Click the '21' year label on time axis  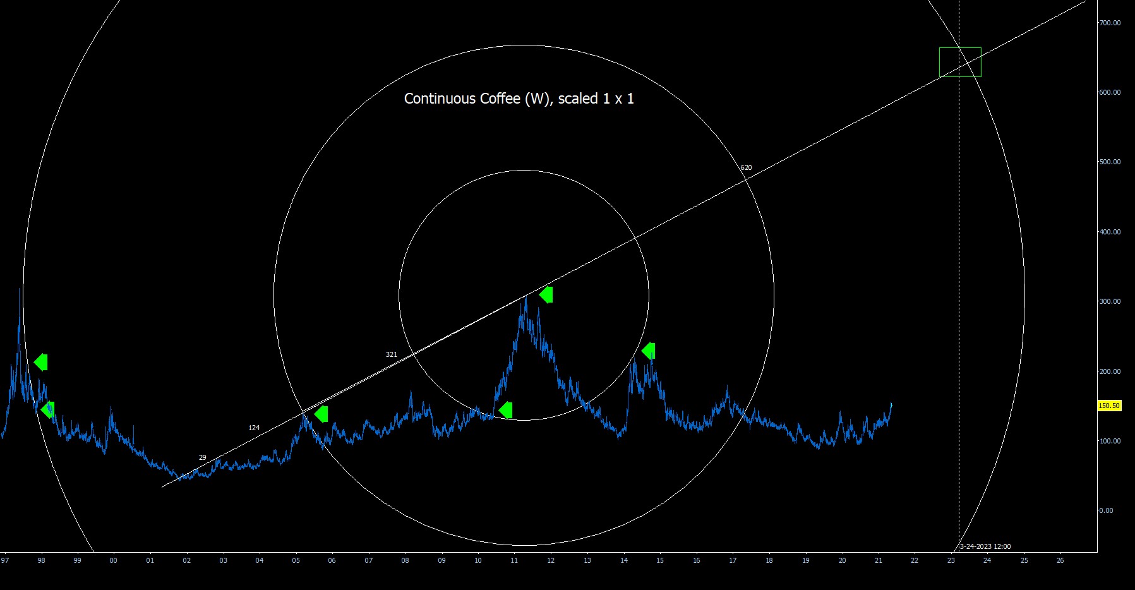879,560
